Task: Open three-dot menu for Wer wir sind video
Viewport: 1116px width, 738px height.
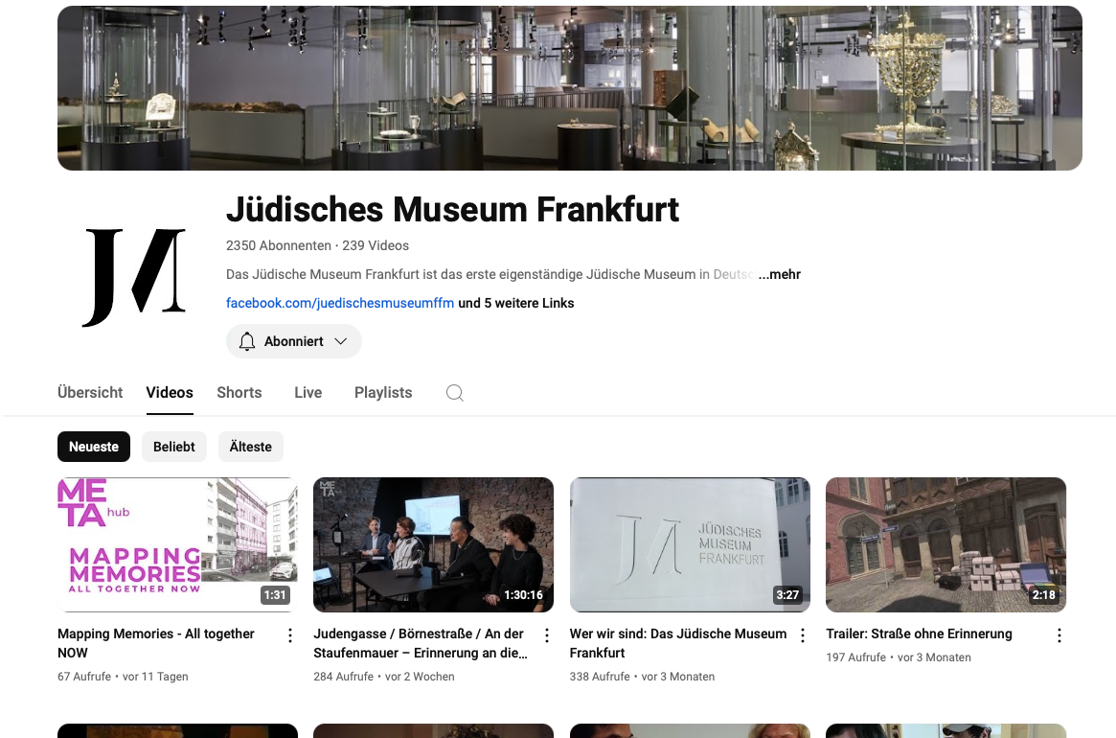Action: coord(803,635)
